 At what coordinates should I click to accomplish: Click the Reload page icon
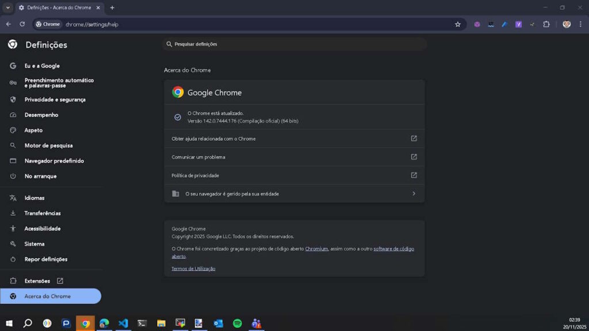22,24
